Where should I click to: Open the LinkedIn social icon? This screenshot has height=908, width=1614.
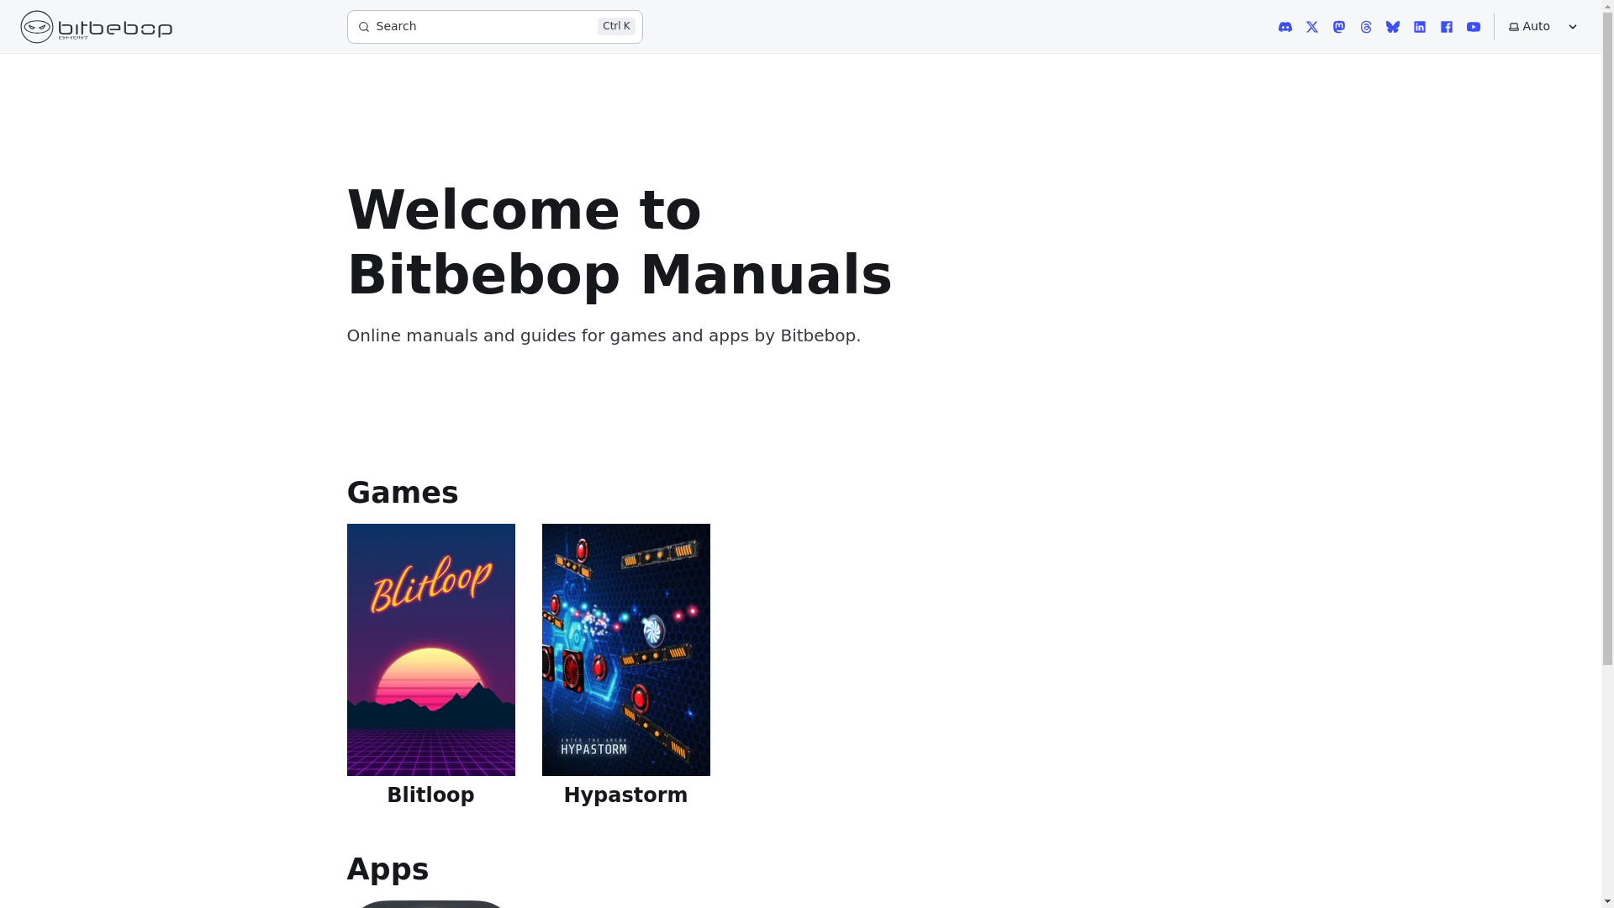coord(1419,27)
